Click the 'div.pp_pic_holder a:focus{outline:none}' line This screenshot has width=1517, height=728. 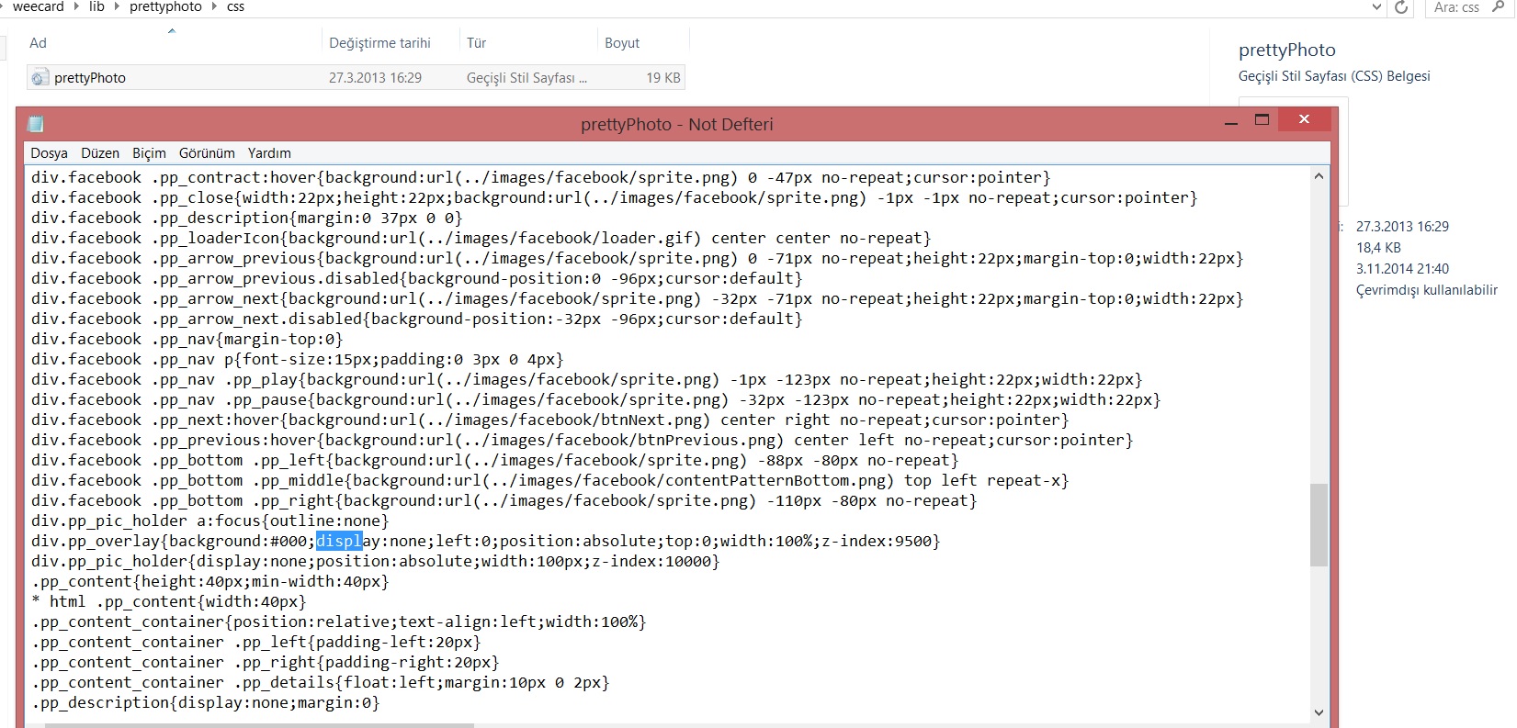(x=209, y=521)
